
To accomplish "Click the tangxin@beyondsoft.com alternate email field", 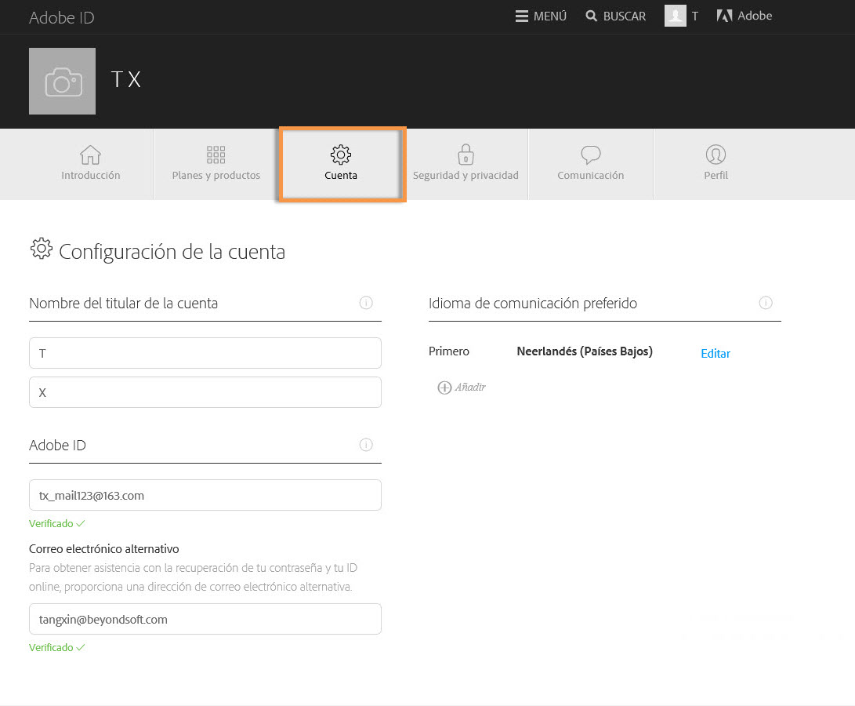I will (205, 619).
